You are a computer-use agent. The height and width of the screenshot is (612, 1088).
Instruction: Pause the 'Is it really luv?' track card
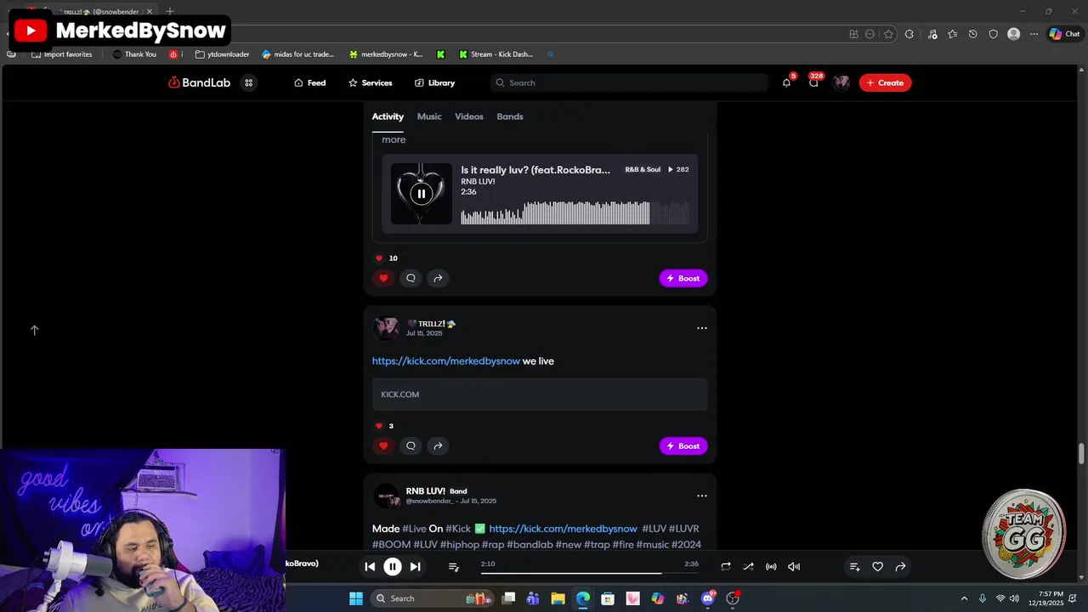[421, 194]
